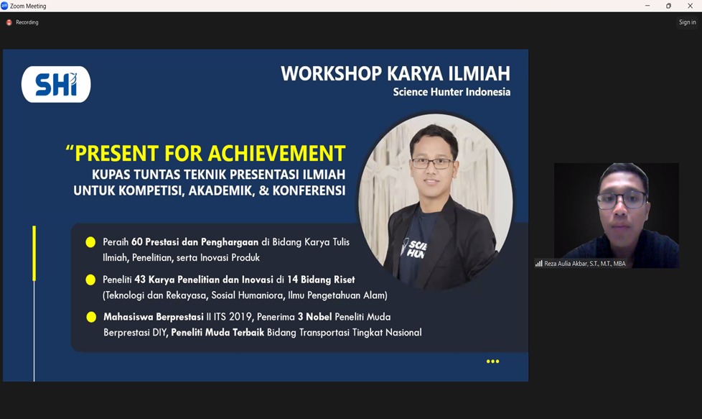The width and height of the screenshot is (702, 419).
Task: Click the Zoom Meeting window title text
Action: point(28,6)
